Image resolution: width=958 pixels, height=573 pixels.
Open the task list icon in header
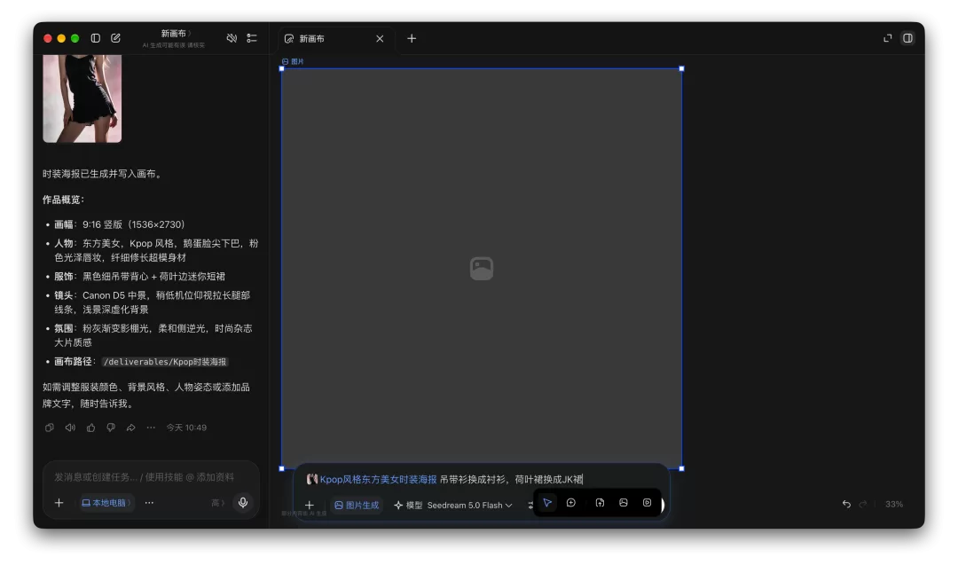[x=252, y=38]
